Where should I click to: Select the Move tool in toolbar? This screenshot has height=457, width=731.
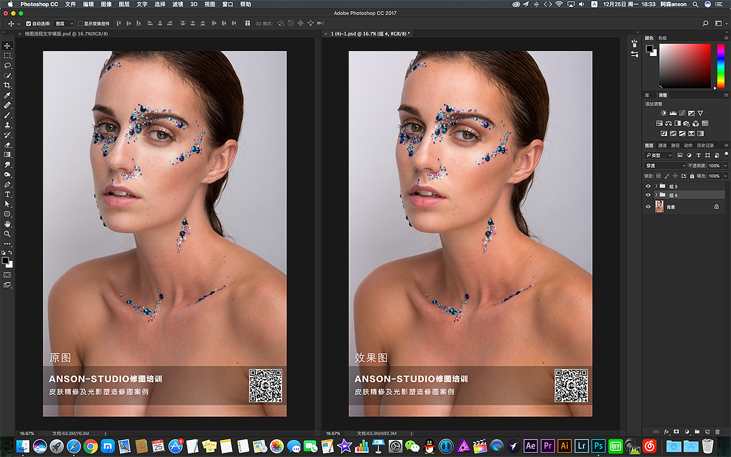7,46
